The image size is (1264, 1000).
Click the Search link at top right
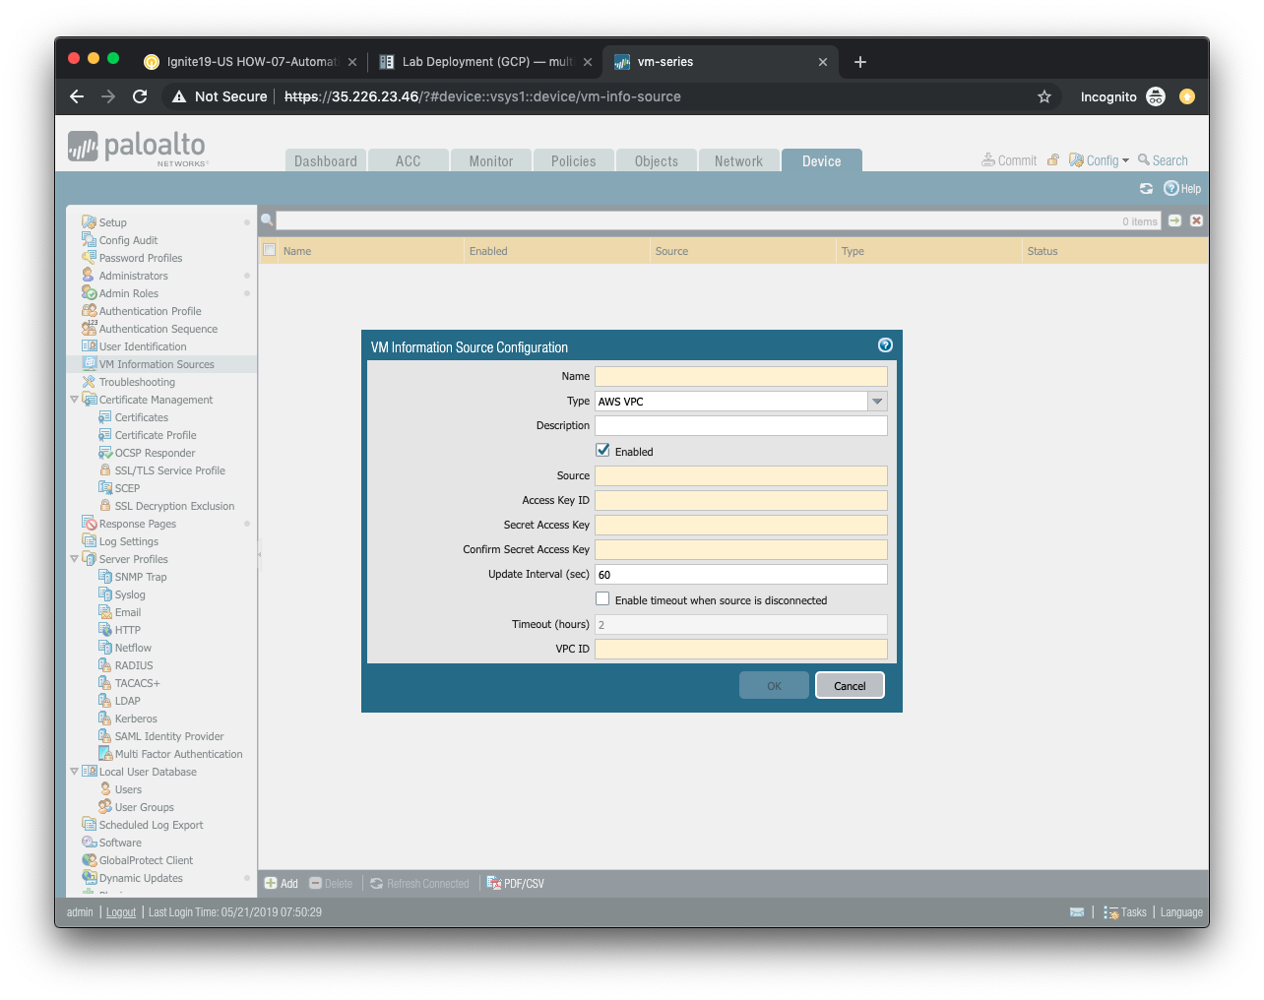click(x=1163, y=160)
